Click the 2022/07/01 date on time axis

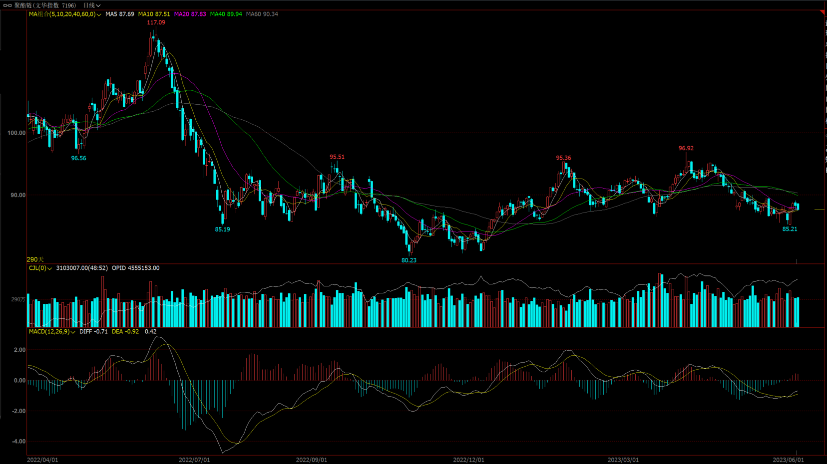tap(194, 460)
